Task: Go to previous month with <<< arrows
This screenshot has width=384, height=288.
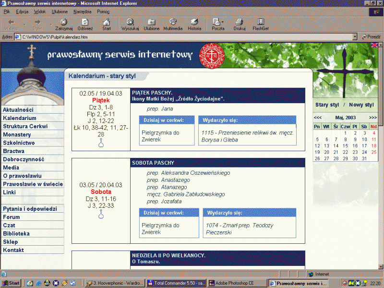Action: click(x=318, y=118)
